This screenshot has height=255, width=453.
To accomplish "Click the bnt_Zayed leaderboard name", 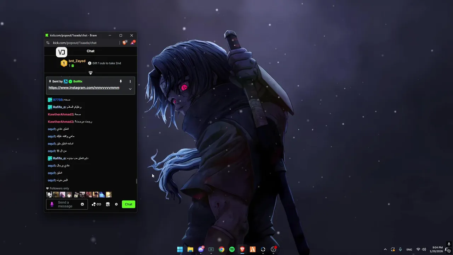I will click(x=77, y=61).
